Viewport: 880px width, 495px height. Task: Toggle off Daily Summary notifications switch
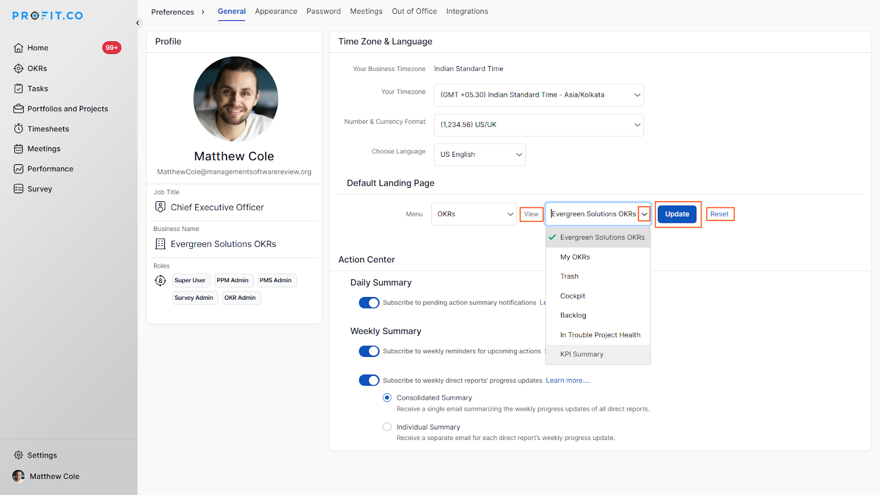coord(369,302)
